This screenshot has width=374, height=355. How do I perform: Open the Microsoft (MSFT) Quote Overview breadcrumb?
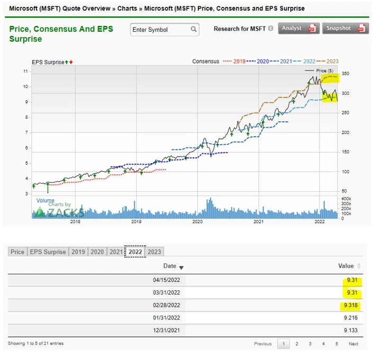click(x=60, y=8)
